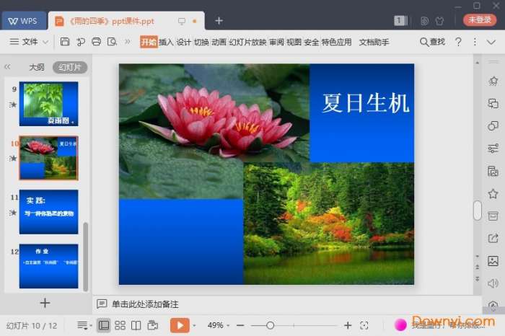Expand slideshow play options arrow
Screen dimensions: 505x336
194,325
